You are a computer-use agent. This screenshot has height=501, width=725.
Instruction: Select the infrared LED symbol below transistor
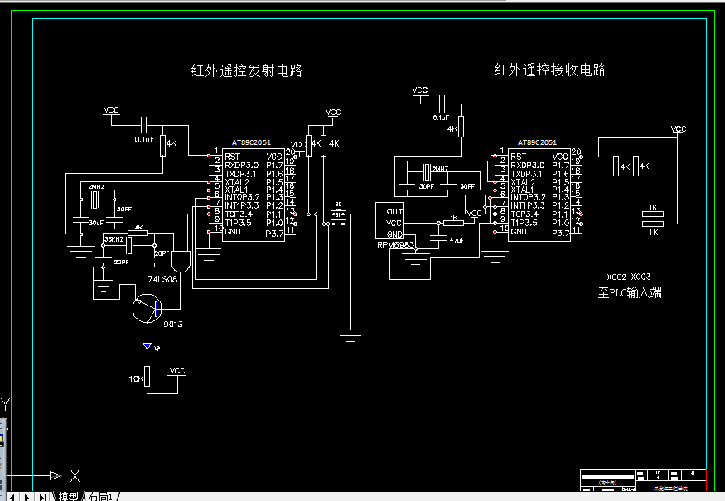coord(149,346)
